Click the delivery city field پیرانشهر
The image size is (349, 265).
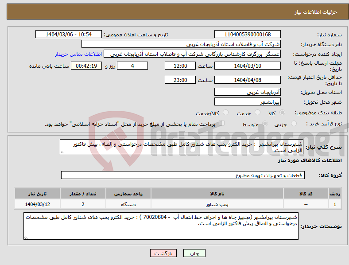pos(248,102)
